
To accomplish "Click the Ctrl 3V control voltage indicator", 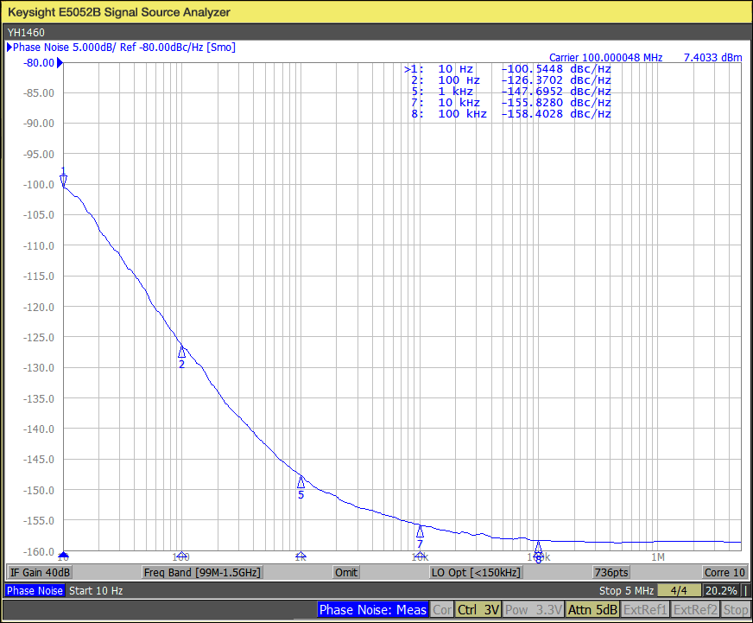I will 478,610.
